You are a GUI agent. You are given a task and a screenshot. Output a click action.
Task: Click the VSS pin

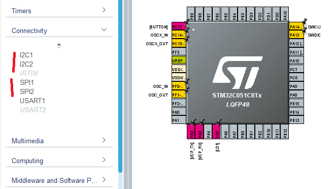click(179, 78)
